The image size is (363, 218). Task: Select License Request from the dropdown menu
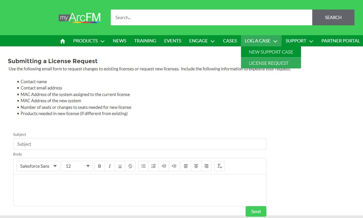point(269,63)
